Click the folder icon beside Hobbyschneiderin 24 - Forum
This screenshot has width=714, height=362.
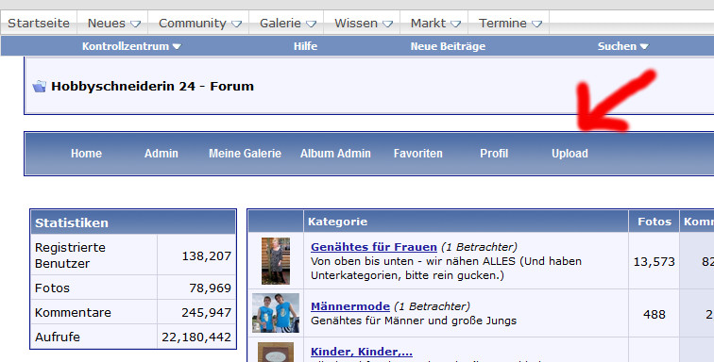tap(39, 86)
